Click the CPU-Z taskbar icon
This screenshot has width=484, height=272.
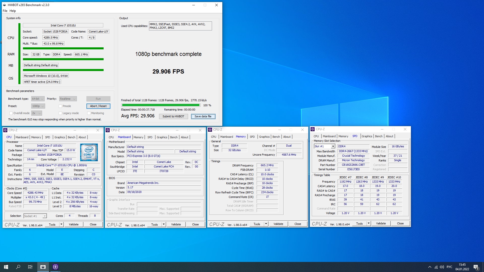click(x=55, y=267)
